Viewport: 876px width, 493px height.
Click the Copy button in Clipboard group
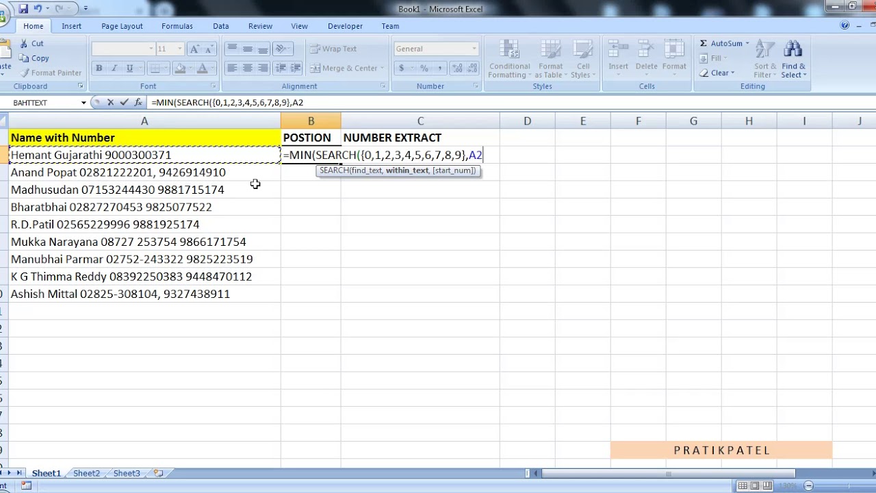click(x=34, y=58)
